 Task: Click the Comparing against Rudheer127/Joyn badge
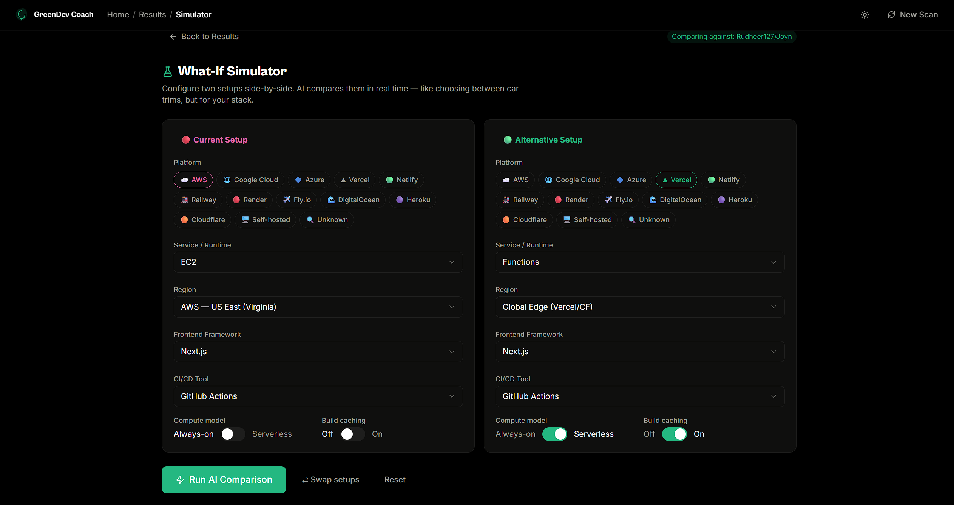(732, 37)
